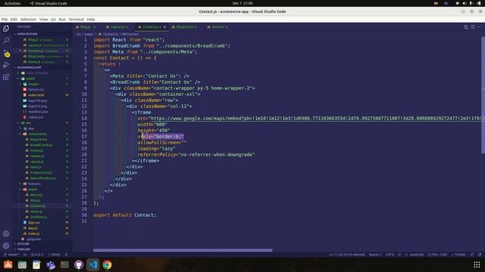This screenshot has height=272, width=485.
Task: Open Explorer panel More Actions ellipsis
Action: click(67, 27)
